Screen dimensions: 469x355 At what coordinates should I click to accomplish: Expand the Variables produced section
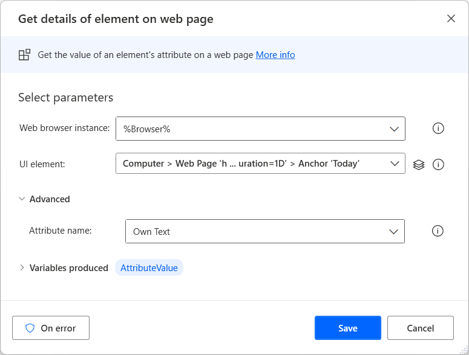click(x=22, y=267)
